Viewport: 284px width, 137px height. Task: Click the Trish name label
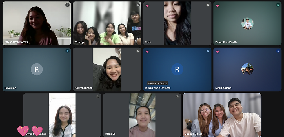pos(148,42)
